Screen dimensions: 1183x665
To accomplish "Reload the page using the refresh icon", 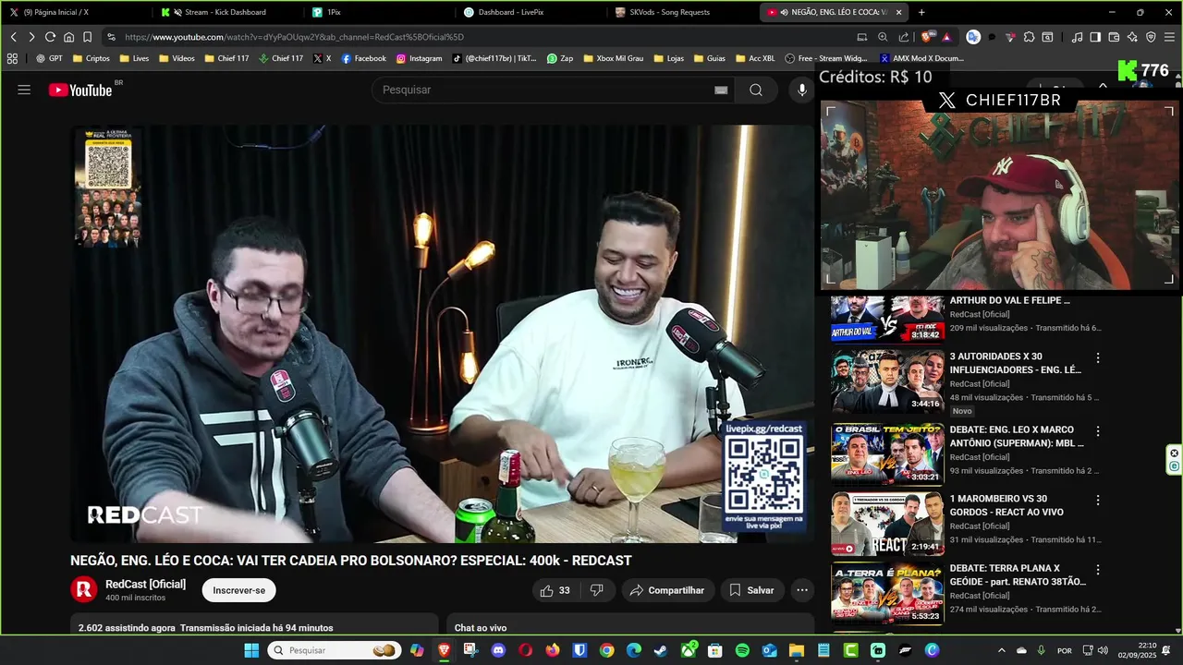I will [x=50, y=37].
